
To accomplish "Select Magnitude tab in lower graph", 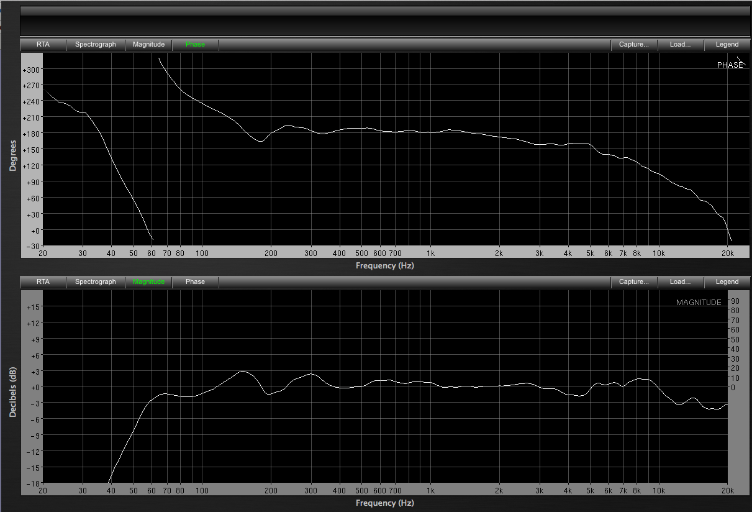I will click(x=149, y=282).
